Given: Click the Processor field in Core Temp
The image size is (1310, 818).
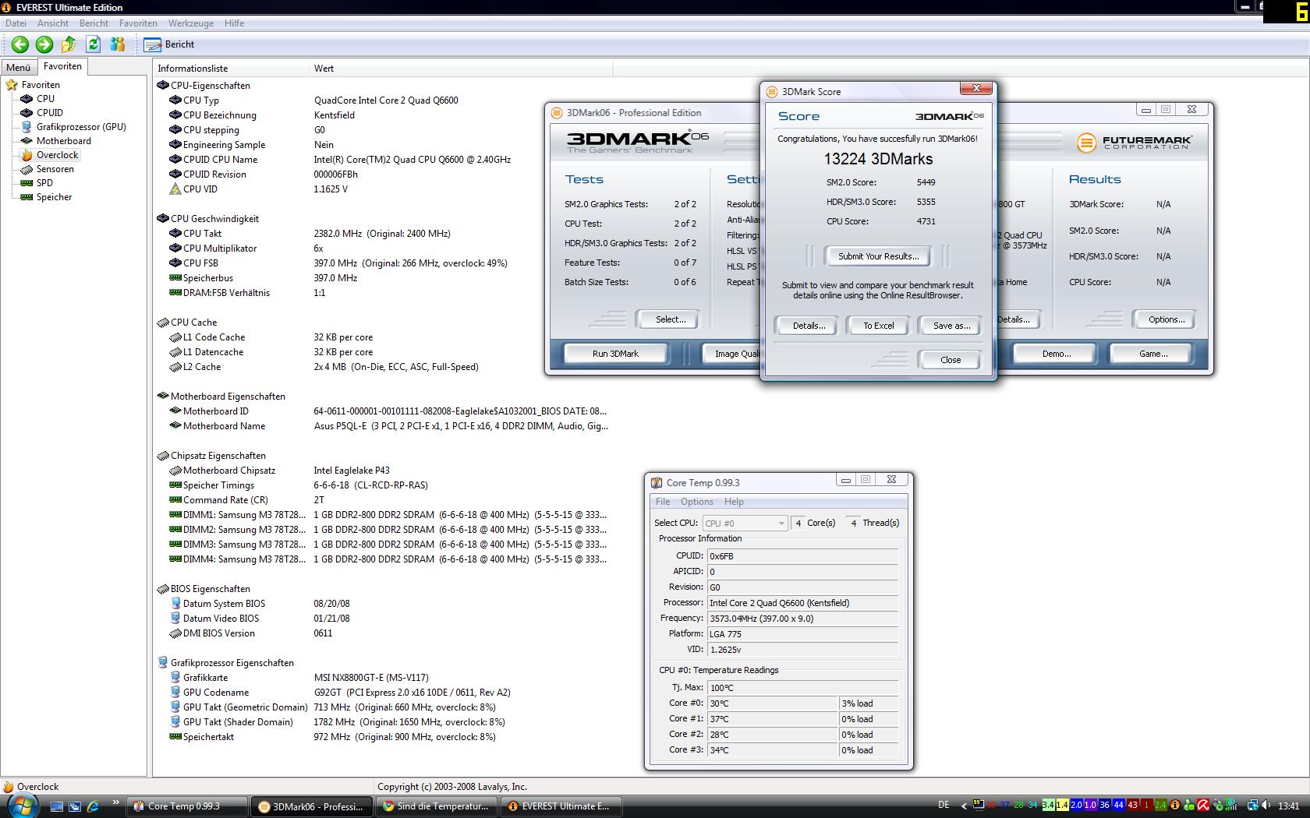Looking at the screenshot, I should 802,603.
